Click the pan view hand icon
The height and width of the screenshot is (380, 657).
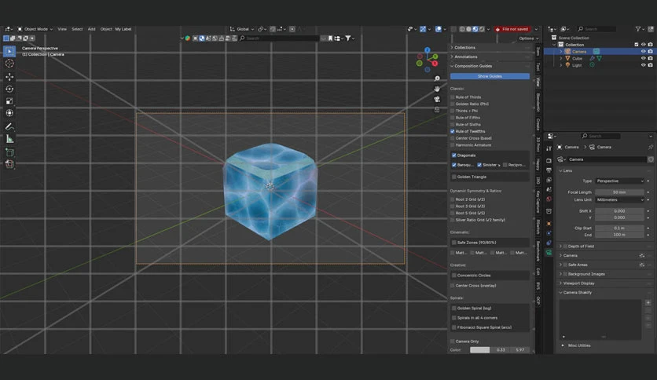click(437, 89)
